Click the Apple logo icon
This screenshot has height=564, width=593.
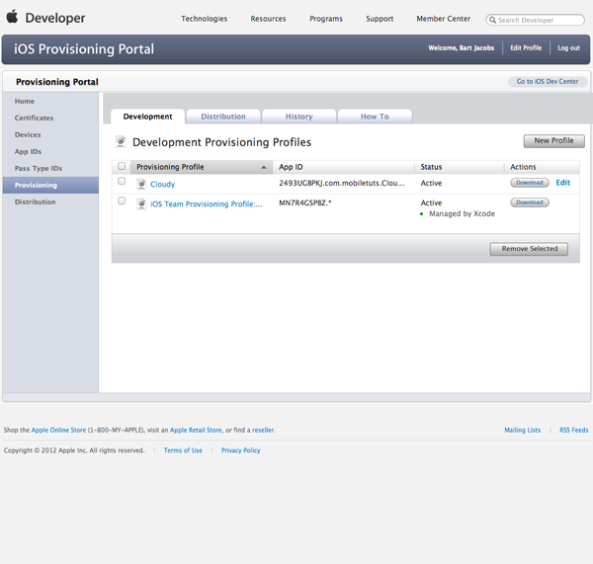click(x=12, y=17)
